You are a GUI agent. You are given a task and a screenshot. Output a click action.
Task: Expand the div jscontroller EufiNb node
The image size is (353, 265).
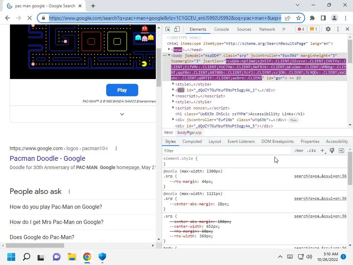tap(173, 119)
